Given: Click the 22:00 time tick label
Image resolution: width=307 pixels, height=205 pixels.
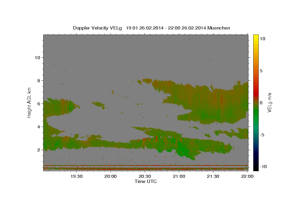Looking at the screenshot, I should coord(247,176).
